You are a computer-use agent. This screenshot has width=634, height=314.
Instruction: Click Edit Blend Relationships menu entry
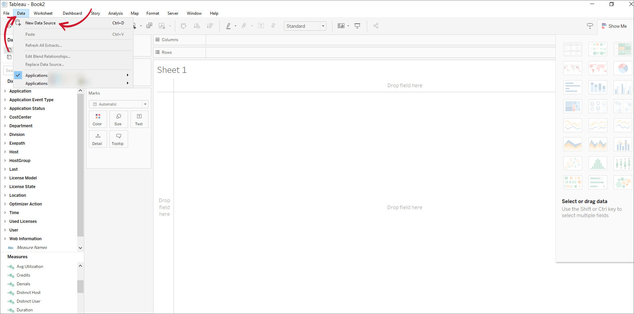click(x=48, y=56)
